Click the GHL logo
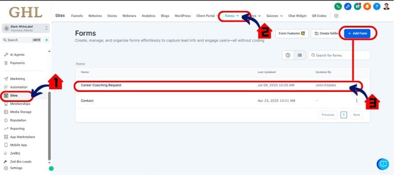This screenshot has height=175, width=395. 25,12
